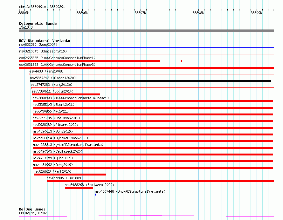Open the nsv6030966 (Wu2021) variant
The width and height of the screenshot is (283, 220).
click(51, 111)
